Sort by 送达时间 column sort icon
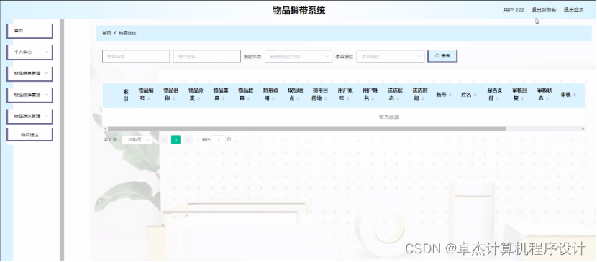This screenshot has width=597, height=262. 423,98
